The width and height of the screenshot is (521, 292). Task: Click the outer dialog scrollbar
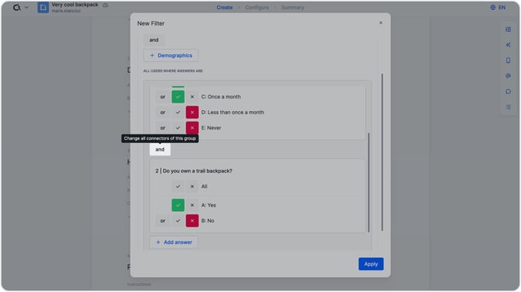pyautogui.click(x=382, y=152)
